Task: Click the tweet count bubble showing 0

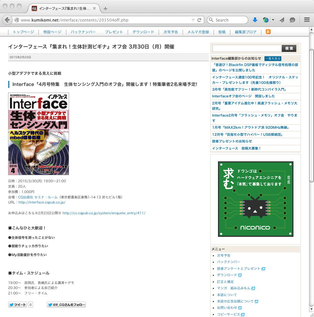Action: [31, 305]
